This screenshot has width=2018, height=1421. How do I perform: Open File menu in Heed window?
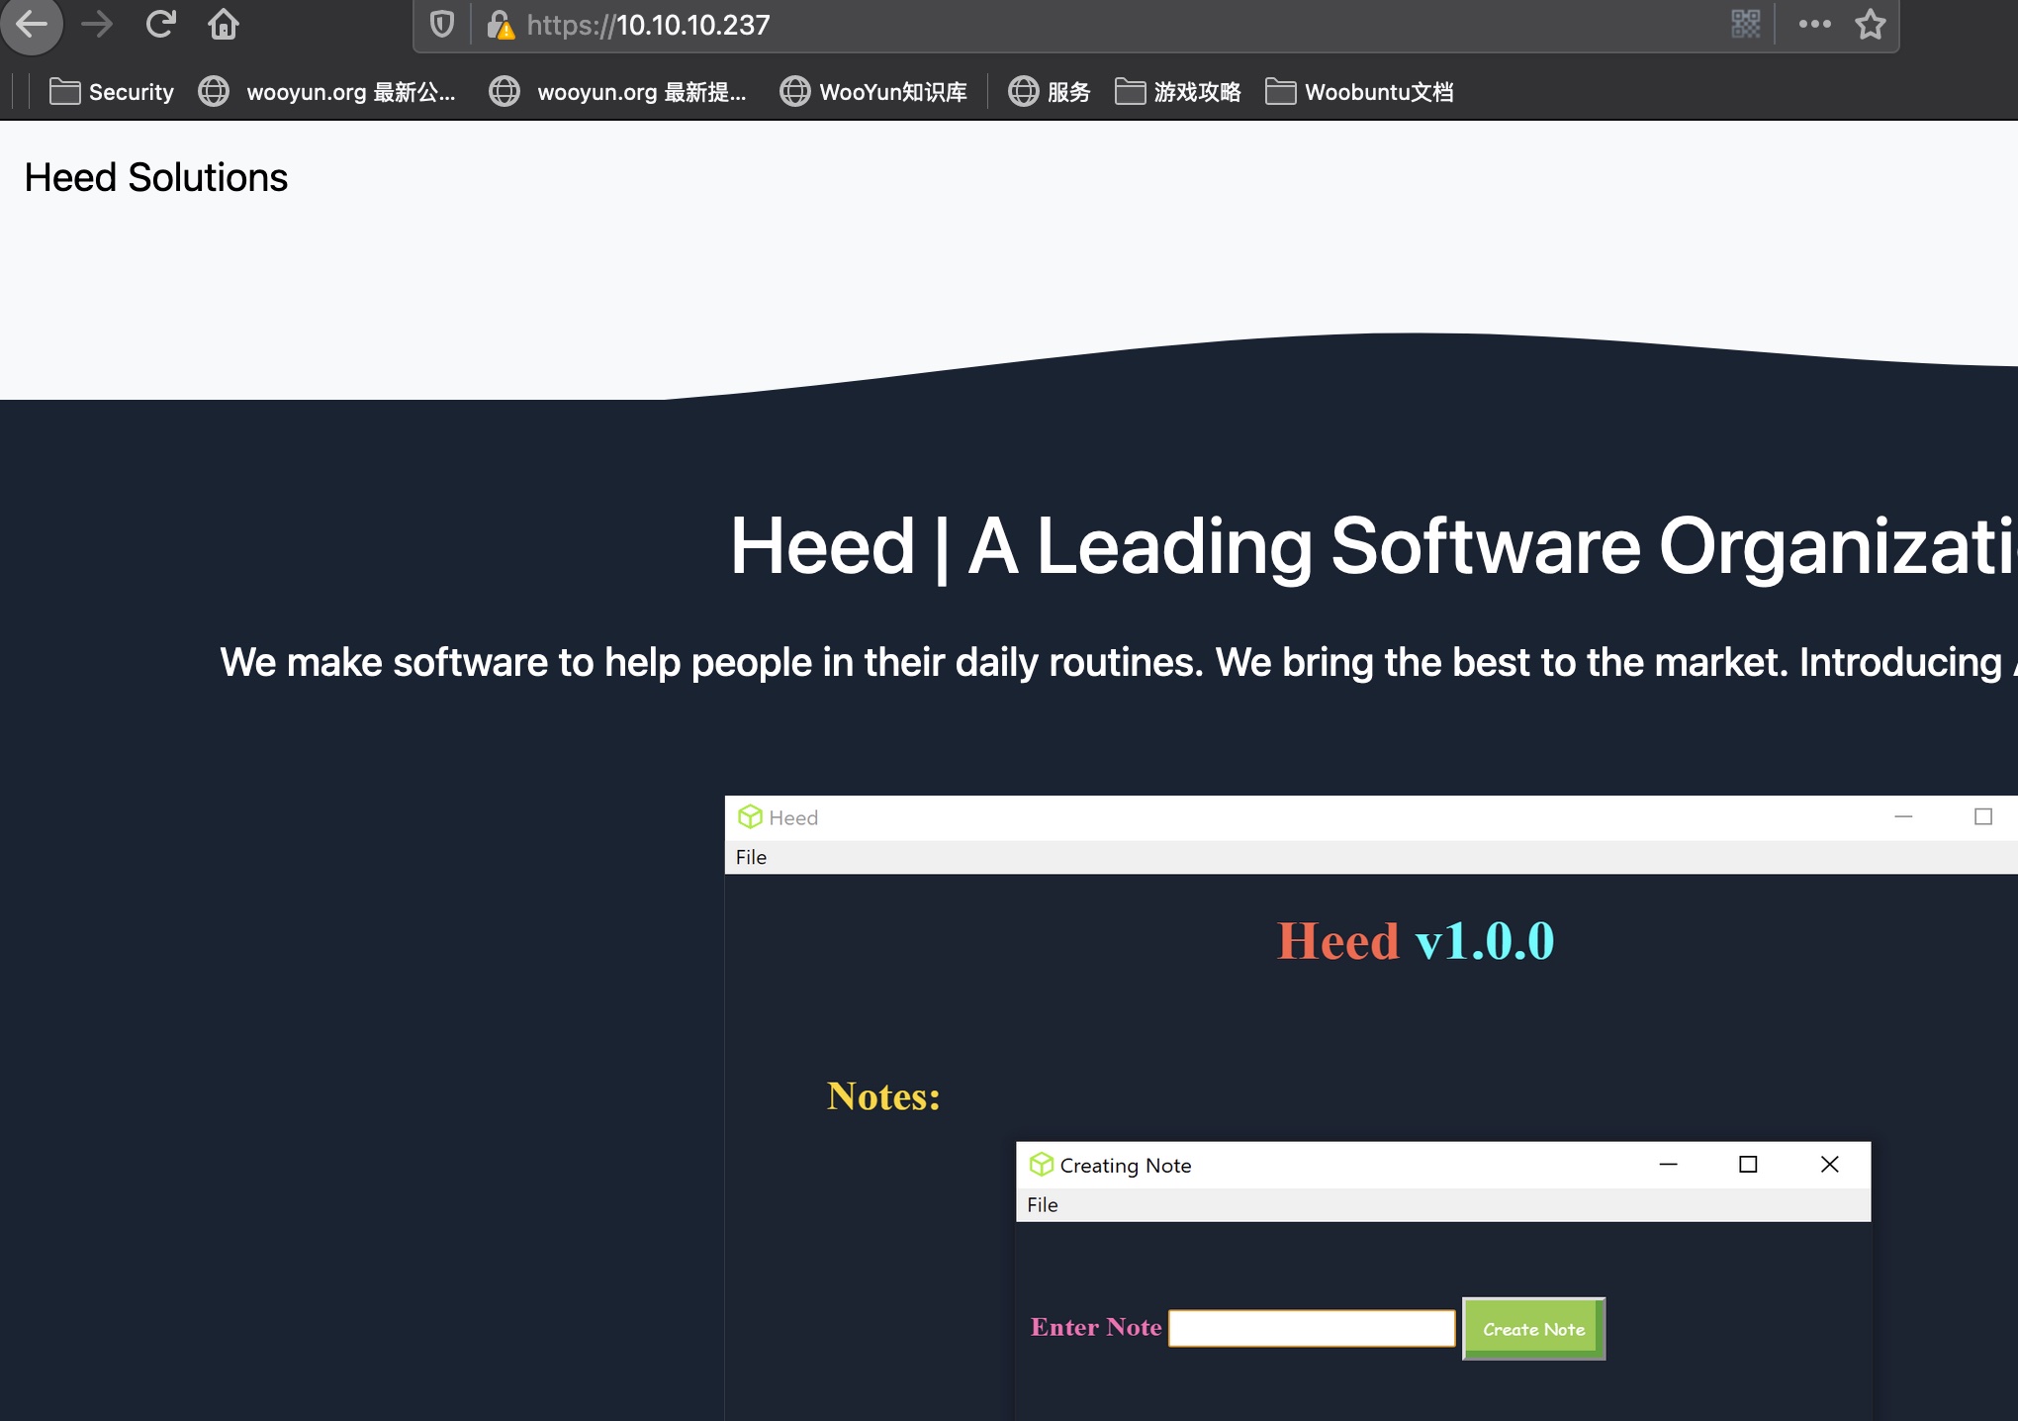point(751,857)
